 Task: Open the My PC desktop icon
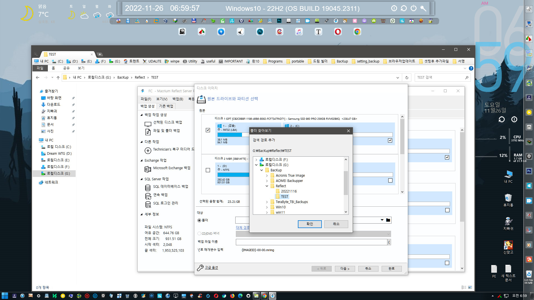[508, 177]
